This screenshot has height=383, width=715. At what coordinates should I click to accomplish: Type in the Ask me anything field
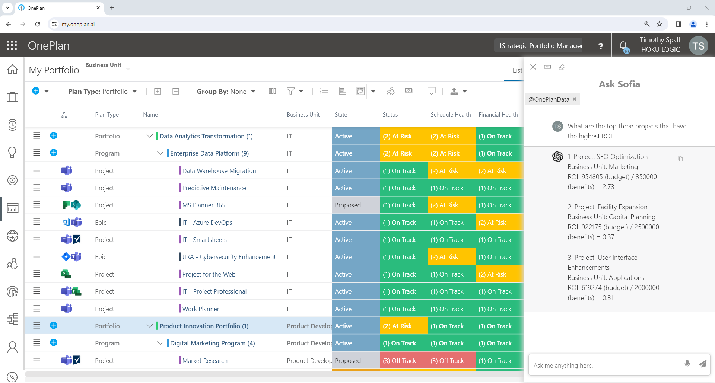[x=607, y=366]
